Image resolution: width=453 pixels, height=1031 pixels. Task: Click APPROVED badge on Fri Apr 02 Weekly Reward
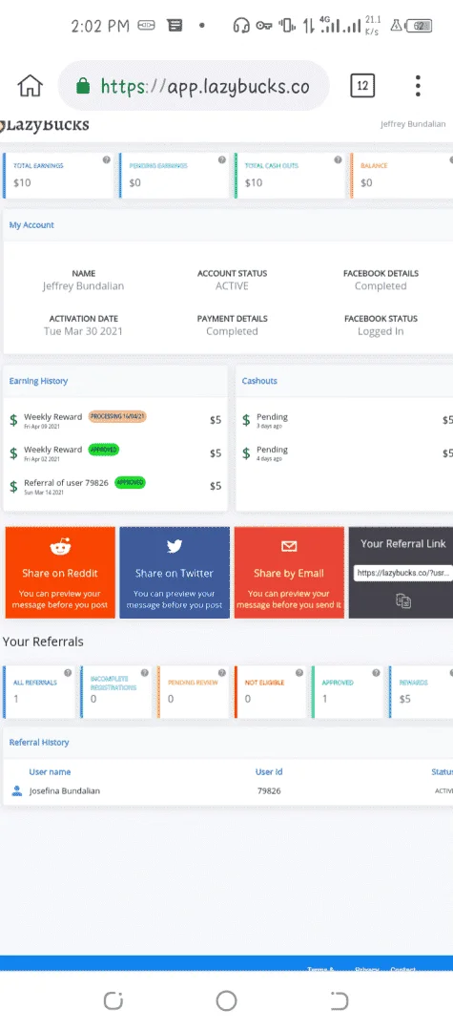click(104, 450)
